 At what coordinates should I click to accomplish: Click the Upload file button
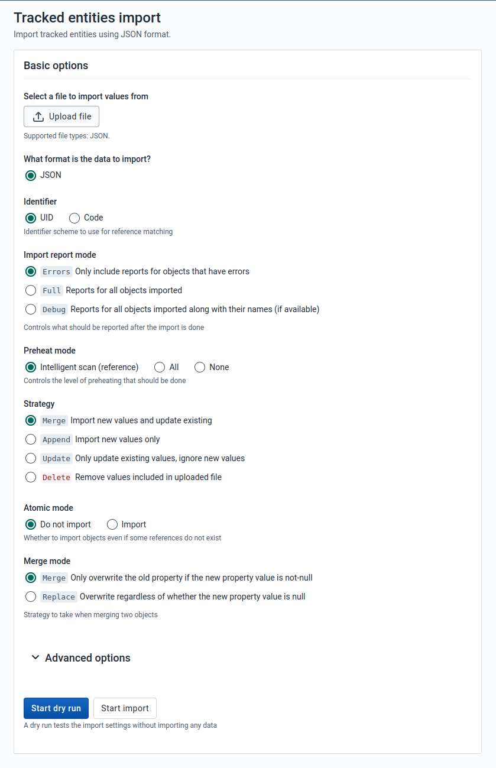click(61, 116)
